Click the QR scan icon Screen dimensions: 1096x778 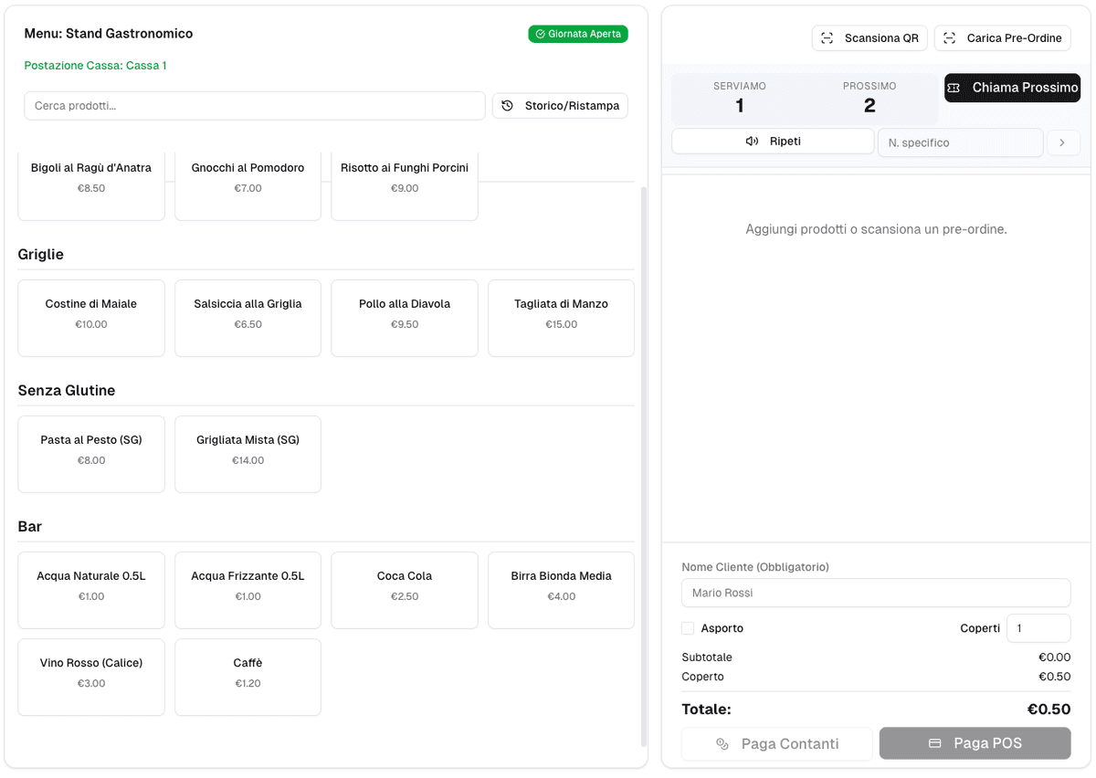[x=827, y=38]
